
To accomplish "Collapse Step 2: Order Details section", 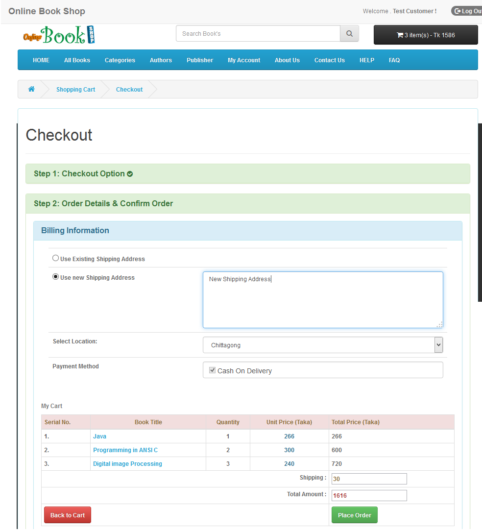I will click(x=103, y=204).
